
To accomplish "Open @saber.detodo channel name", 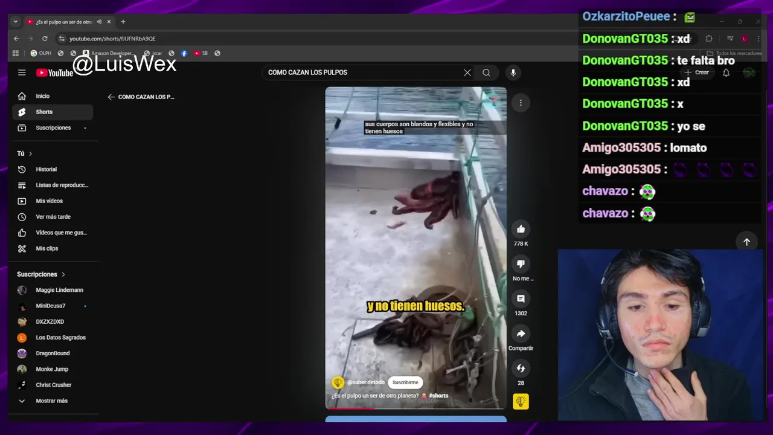I will pyautogui.click(x=366, y=382).
